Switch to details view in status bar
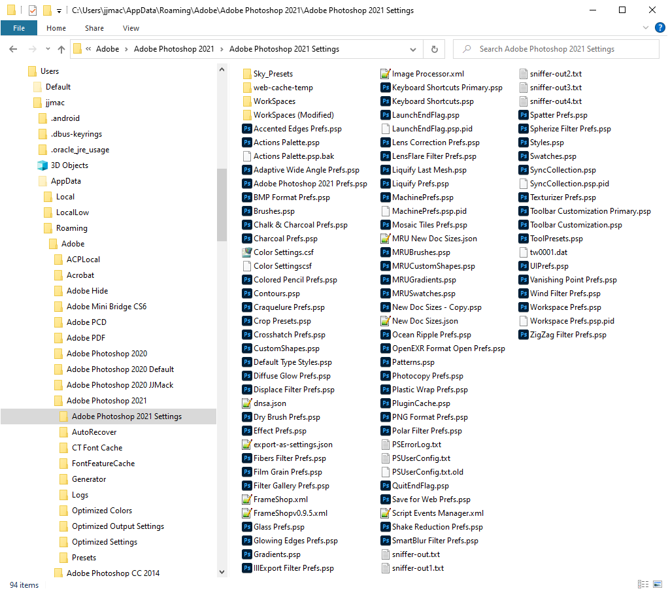Screen dimensions: 668x593 [x=643, y=585]
